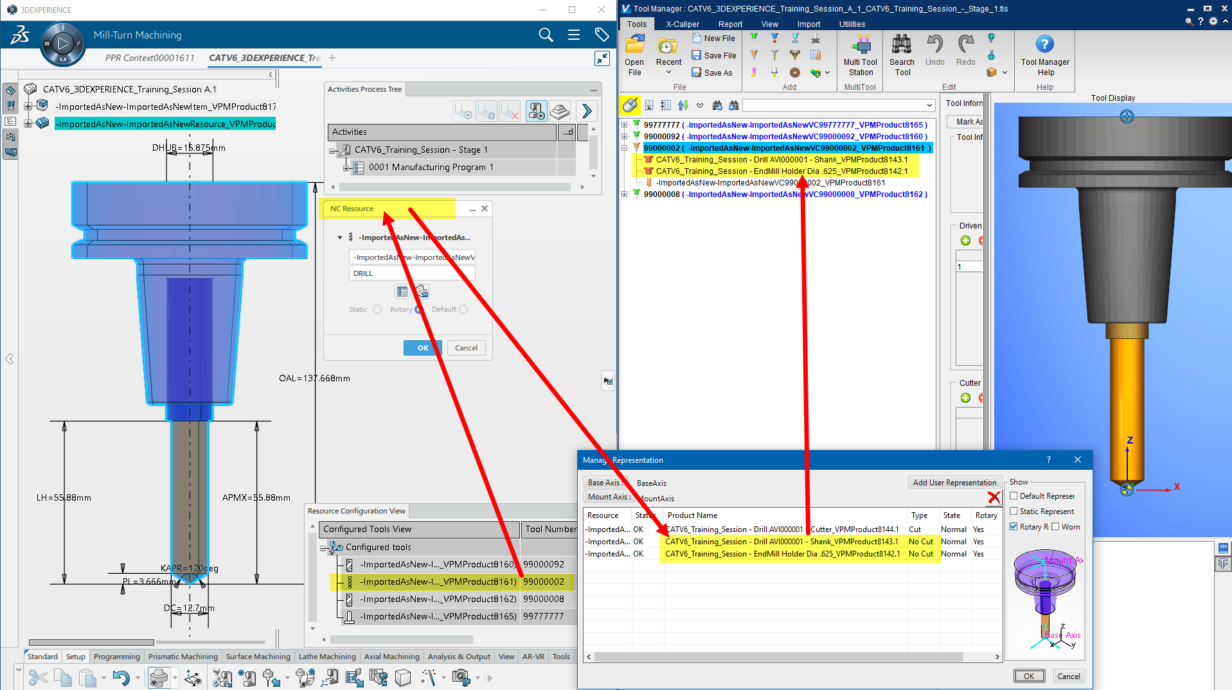Enable the Worn checkbox
The image size is (1232, 690).
[x=1055, y=527]
